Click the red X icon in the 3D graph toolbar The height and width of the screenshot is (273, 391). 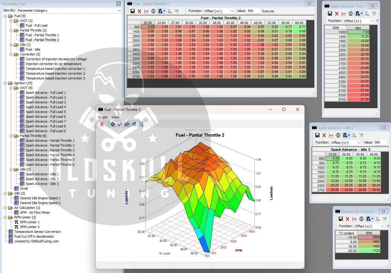(x=102, y=124)
